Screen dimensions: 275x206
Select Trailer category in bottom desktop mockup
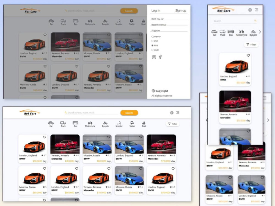[x=132, y=124]
